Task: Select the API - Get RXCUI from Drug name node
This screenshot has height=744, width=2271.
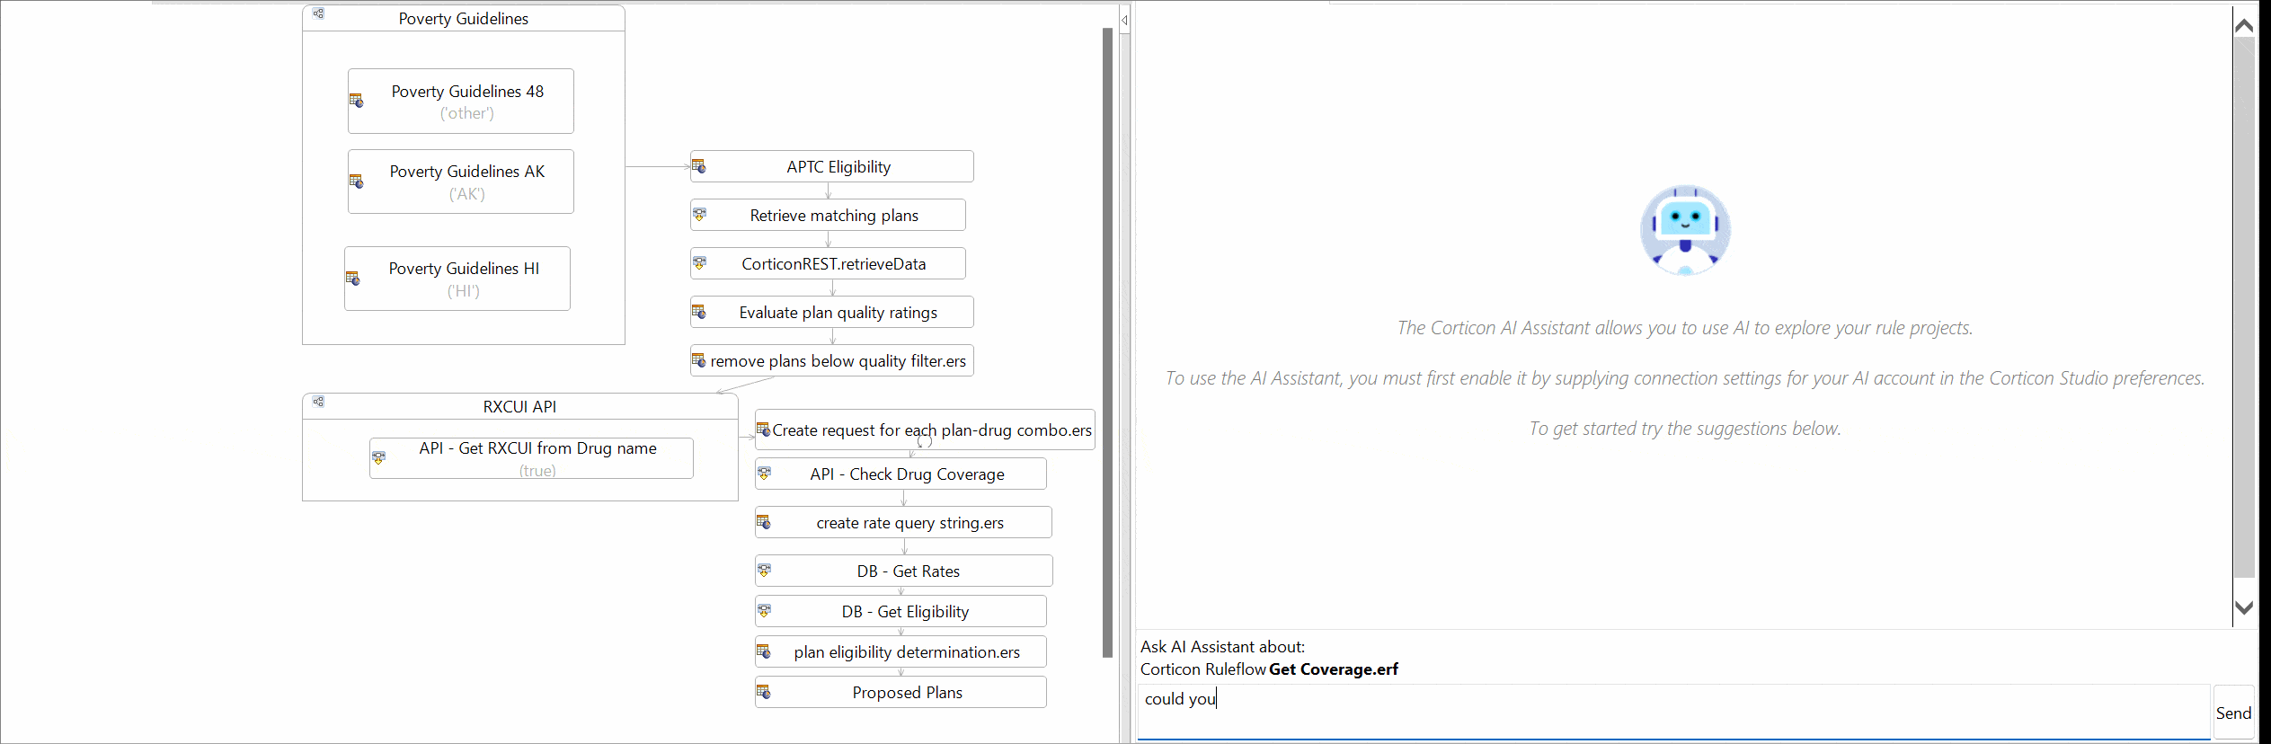Action: [537, 457]
